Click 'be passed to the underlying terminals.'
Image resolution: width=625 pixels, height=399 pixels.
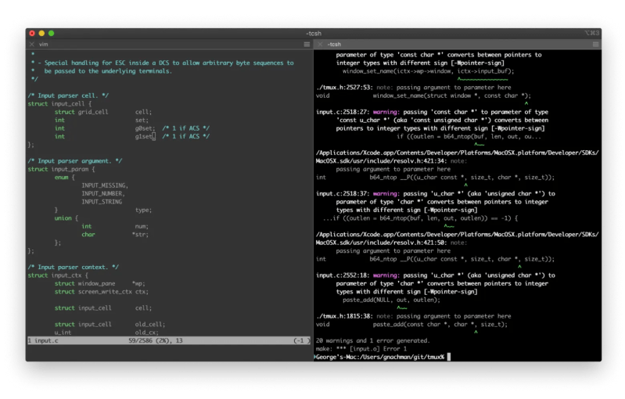click(x=108, y=71)
